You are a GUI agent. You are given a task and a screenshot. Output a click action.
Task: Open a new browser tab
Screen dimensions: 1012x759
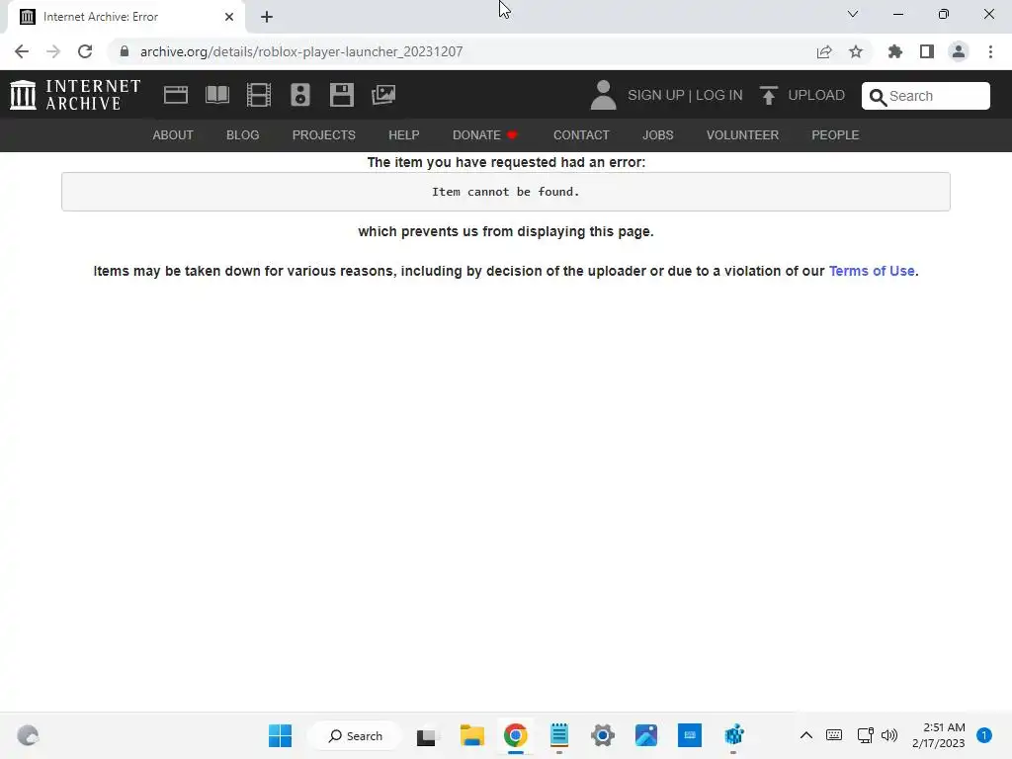[x=267, y=17]
